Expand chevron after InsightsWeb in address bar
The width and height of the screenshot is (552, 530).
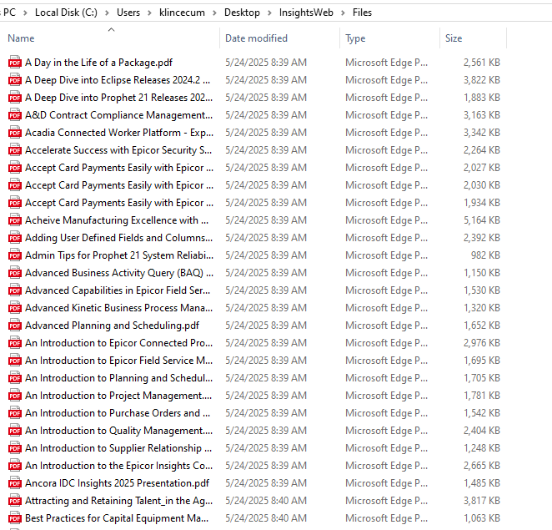tap(343, 13)
